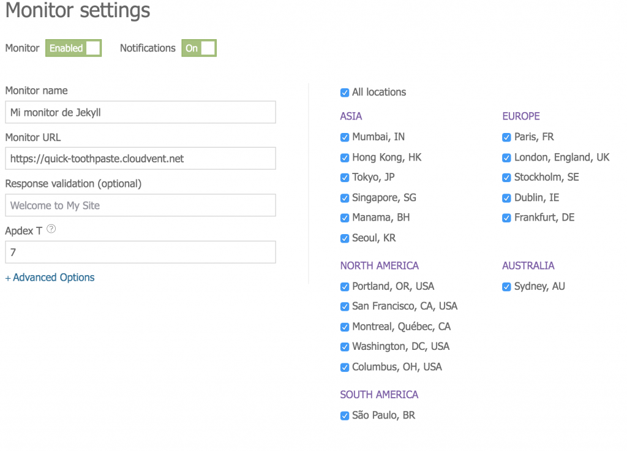Click the NORTH AMERICA region heading

pyautogui.click(x=380, y=266)
